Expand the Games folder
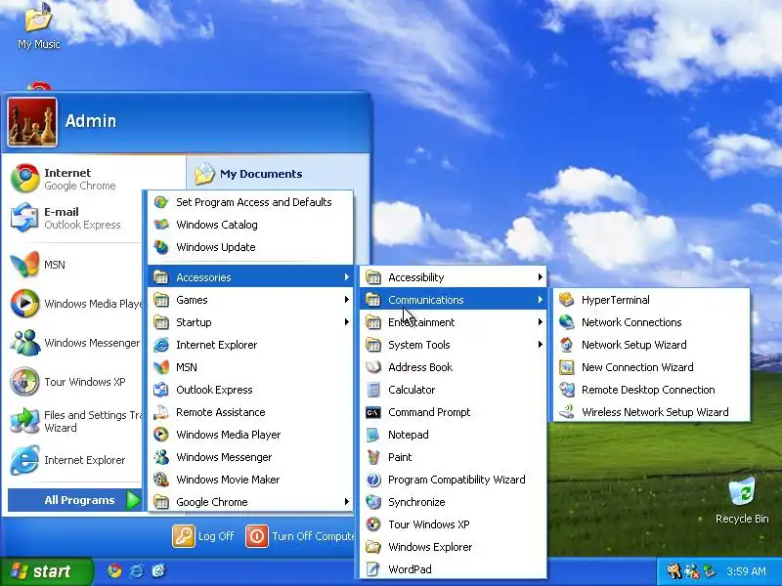Image resolution: width=782 pixels, height=586 pixels. (250, 300)
